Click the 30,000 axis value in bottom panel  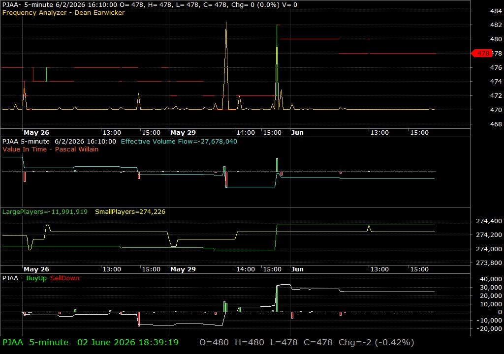491,287
